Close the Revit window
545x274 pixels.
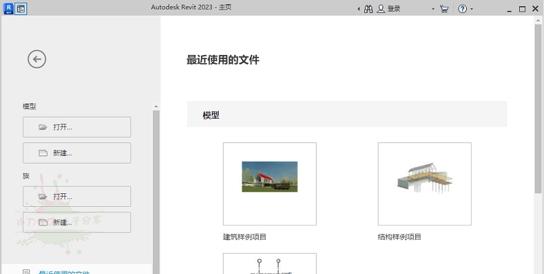(535, 9)
